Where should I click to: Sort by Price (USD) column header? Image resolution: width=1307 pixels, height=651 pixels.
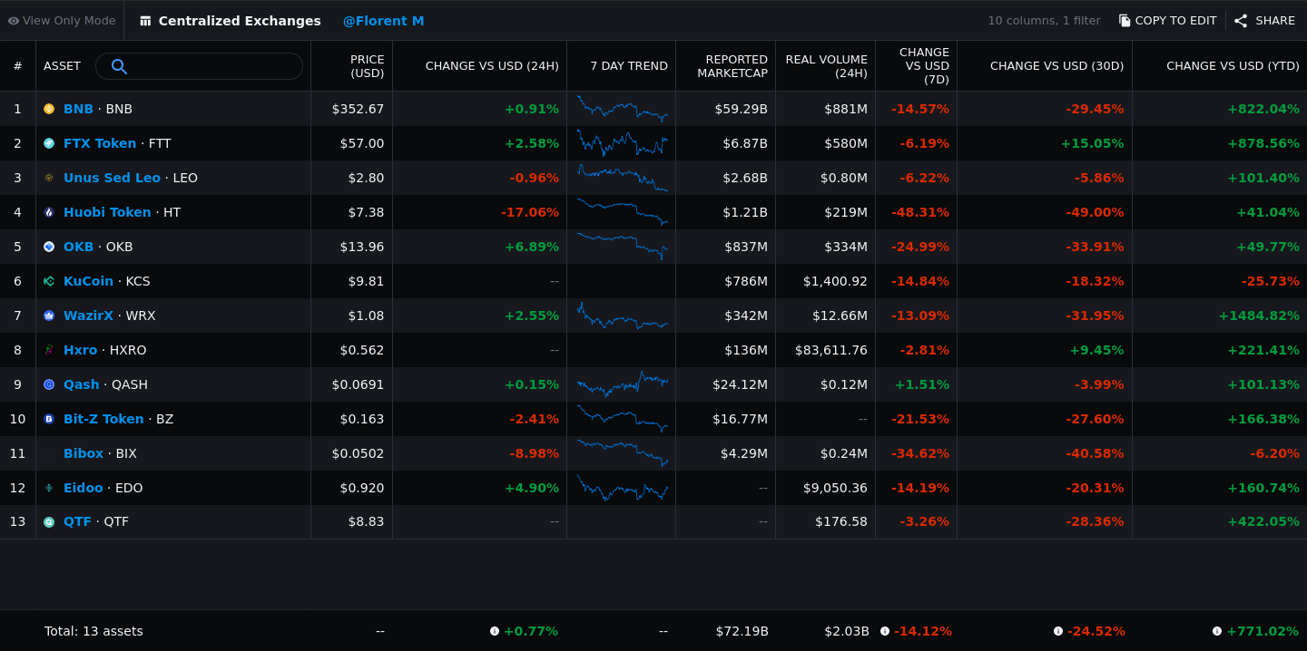(368, 66)
